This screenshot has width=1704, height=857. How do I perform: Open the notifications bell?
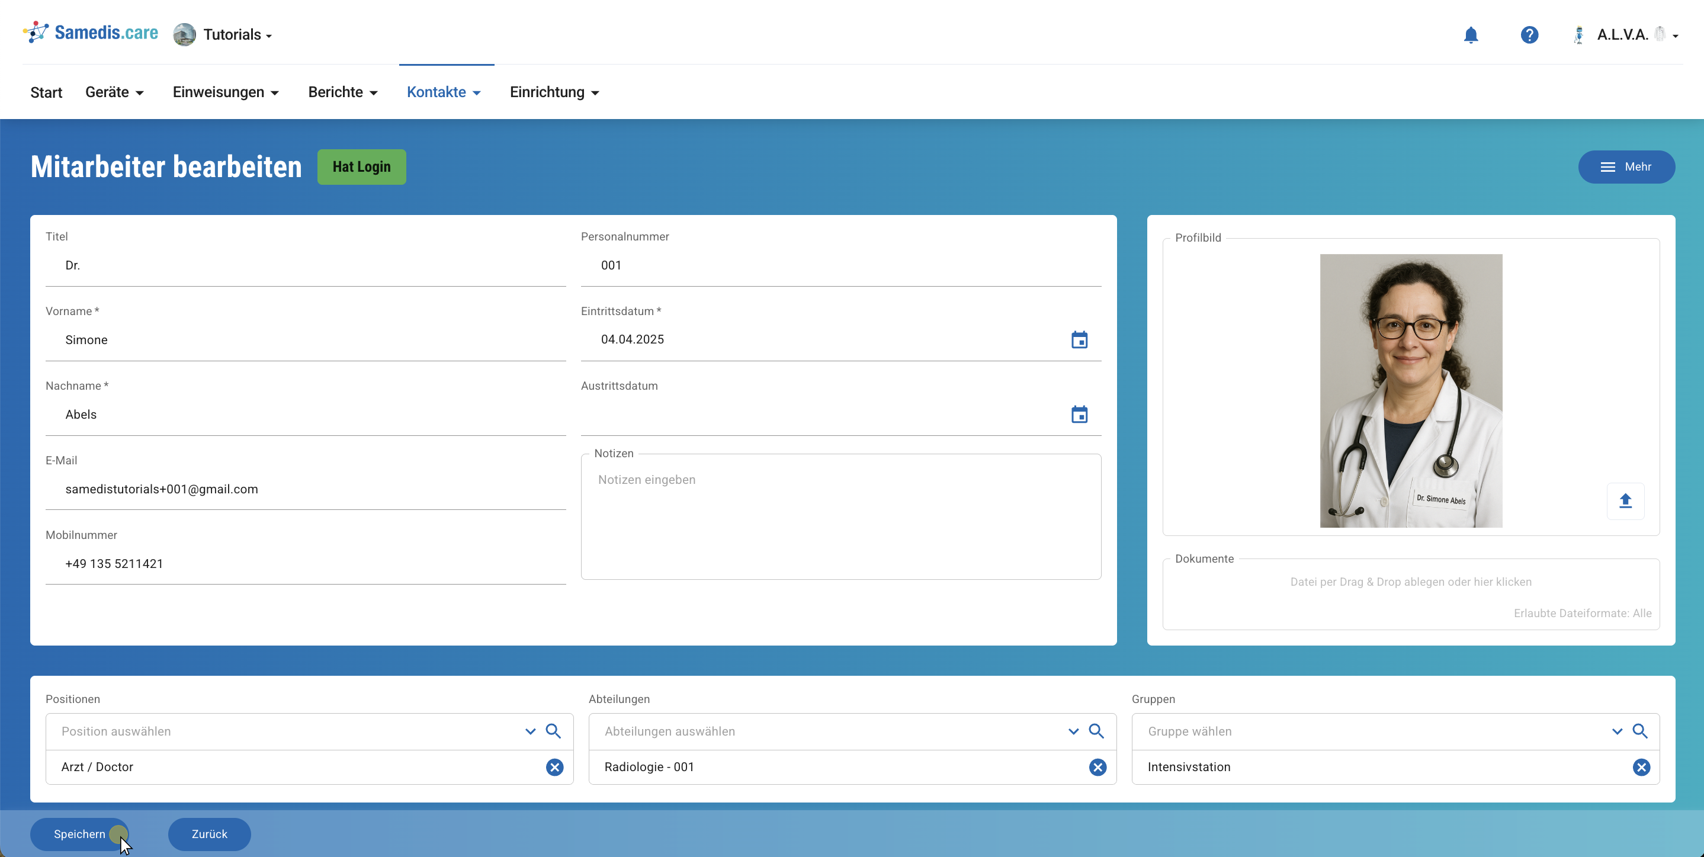[x=1471, y=35]
